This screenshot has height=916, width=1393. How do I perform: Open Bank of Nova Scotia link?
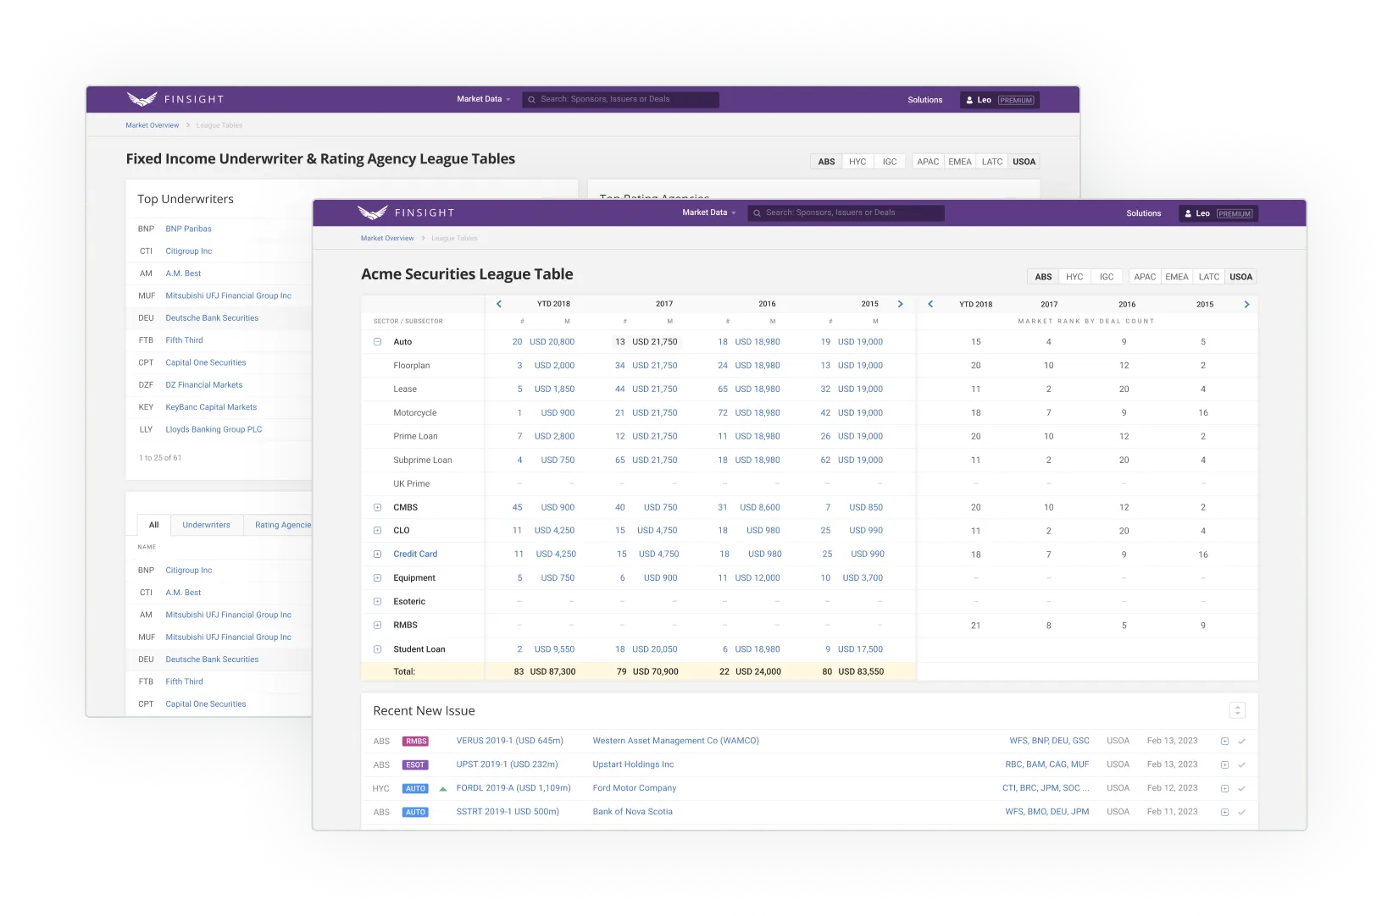(x=632, y=812)
